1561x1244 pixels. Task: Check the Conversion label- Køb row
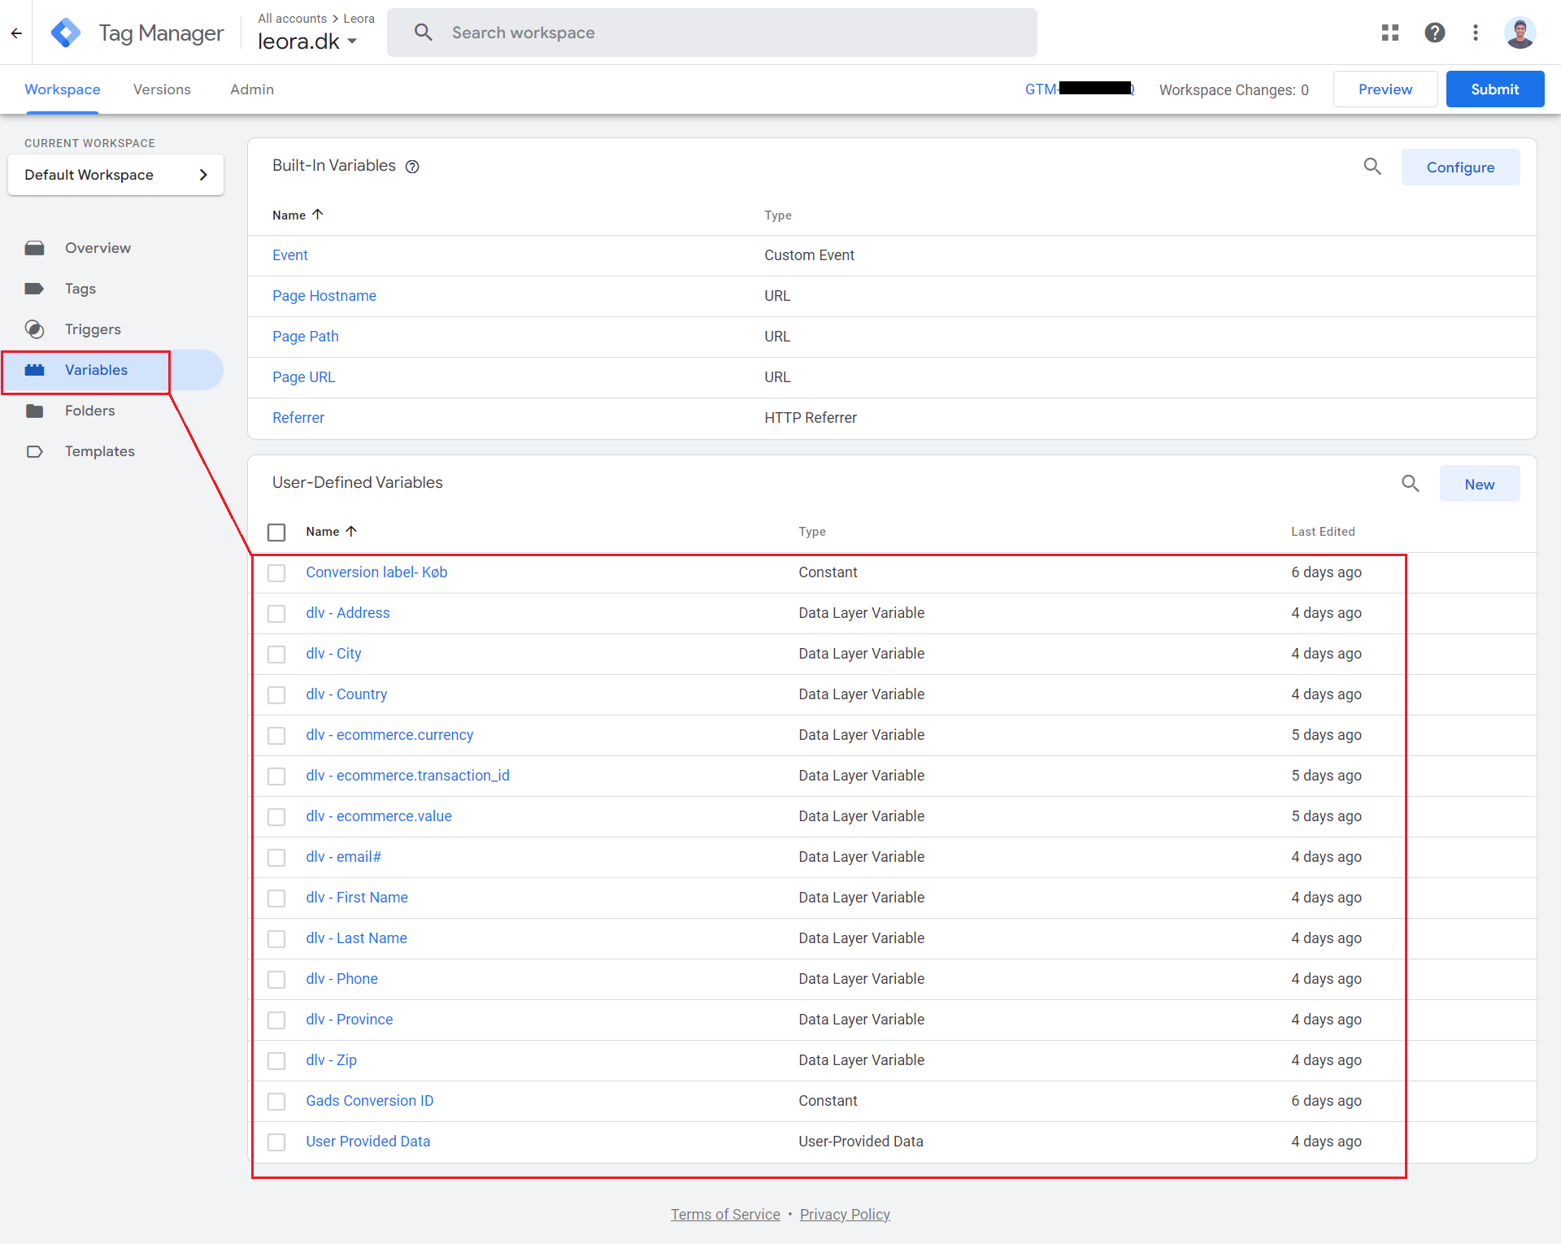click(x=276, y=572)
